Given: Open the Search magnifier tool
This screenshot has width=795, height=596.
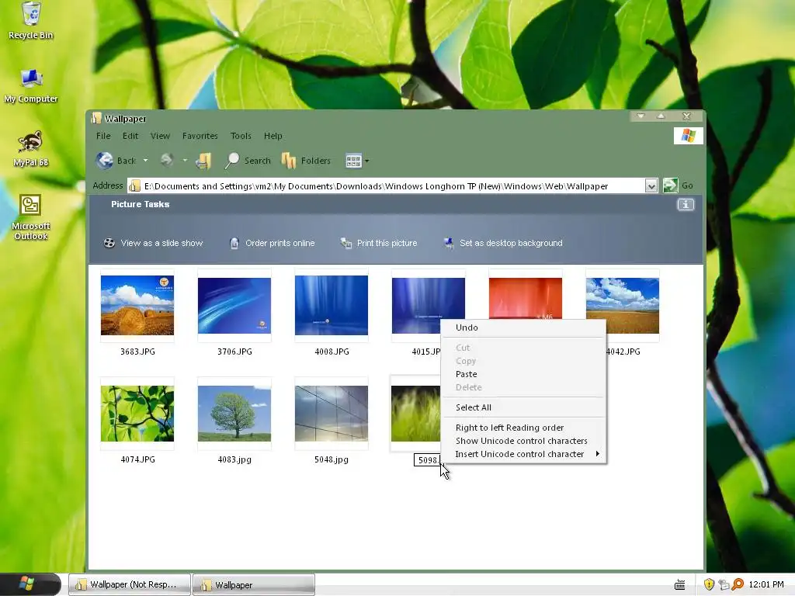Looking at the screenshot, I should coord(232,161).
